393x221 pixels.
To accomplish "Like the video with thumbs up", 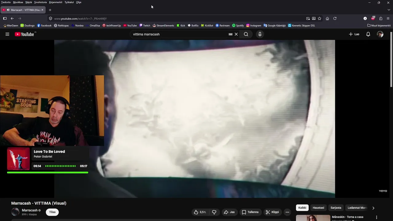I will [x=200, y=212].
